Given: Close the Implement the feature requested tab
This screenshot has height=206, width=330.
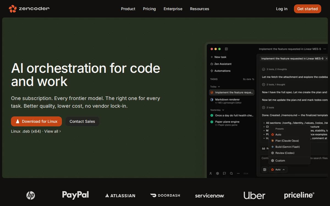Looking at the screenshot, I should [x=326, y=59].
